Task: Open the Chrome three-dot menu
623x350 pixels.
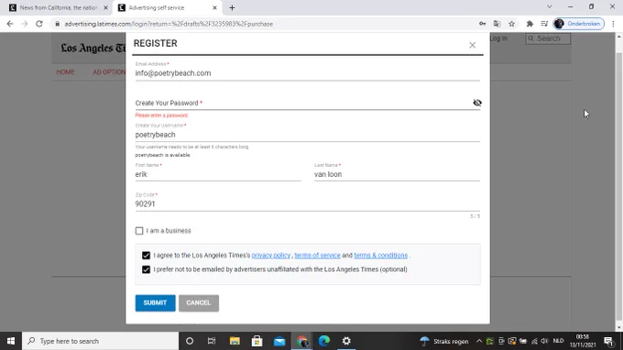Action: 614,24
